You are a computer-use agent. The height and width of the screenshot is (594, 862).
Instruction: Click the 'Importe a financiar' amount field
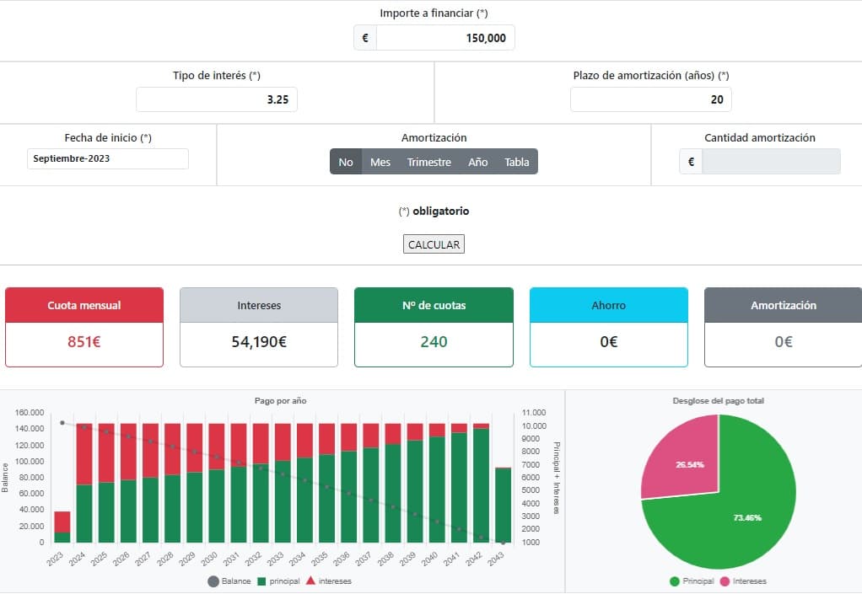444,38
